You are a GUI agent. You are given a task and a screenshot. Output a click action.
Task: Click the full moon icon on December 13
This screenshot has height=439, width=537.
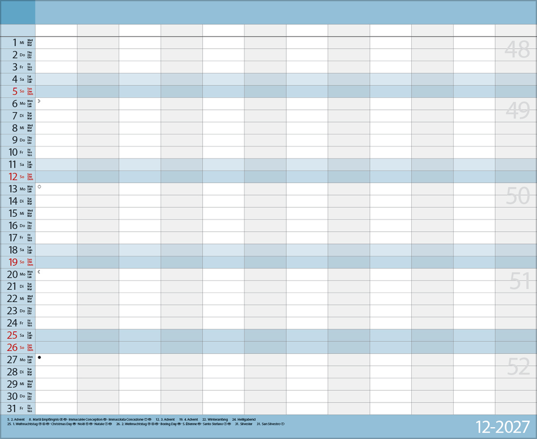39,186
